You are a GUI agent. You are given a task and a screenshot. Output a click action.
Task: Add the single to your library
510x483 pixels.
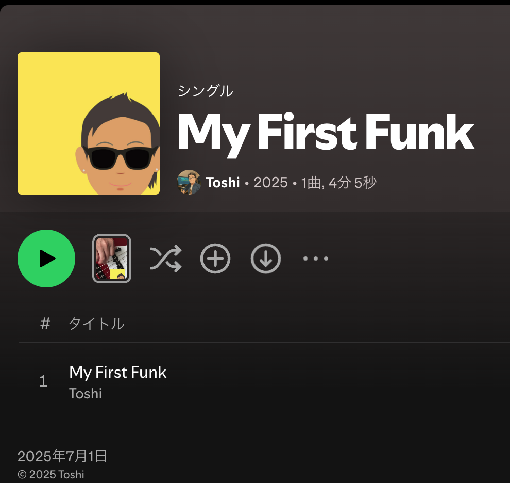pos(215,259)
